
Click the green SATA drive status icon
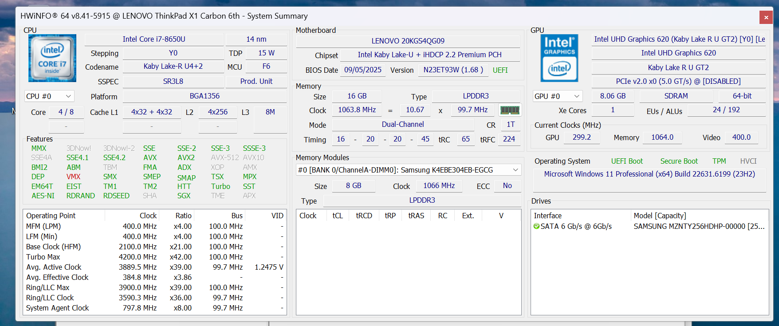537,226
